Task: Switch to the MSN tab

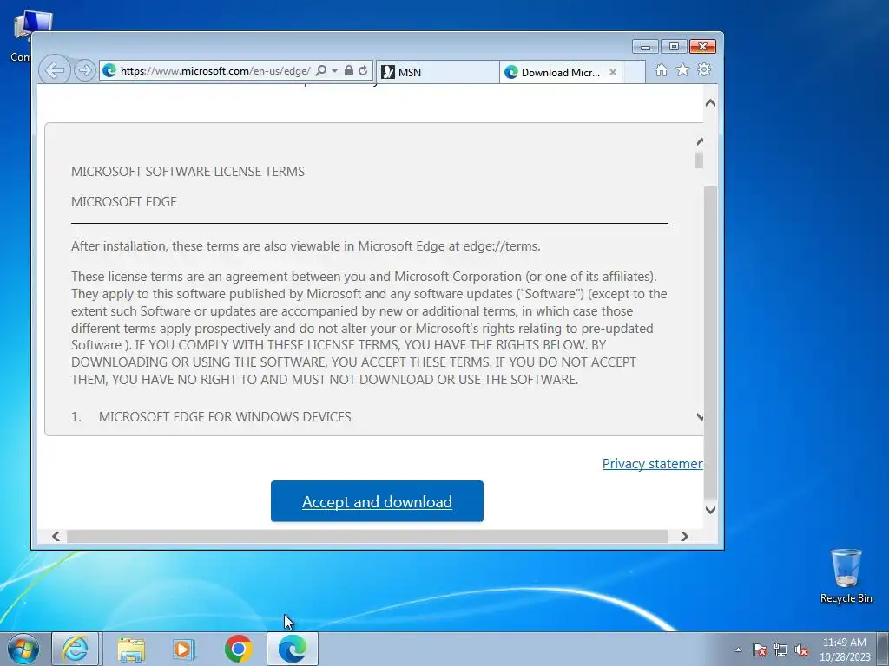Action: click(438, 72)
